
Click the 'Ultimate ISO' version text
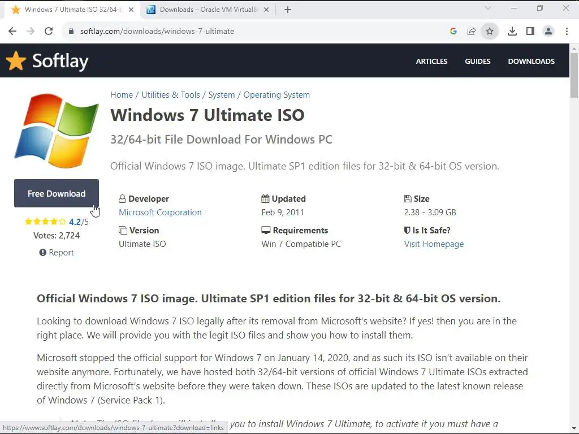click(x=142, y=244)
